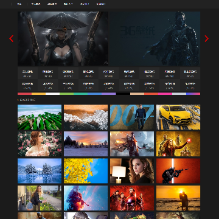The height and width of the screenshot is (219, 219).
Task: Open the yellow Lamborghini wallpaper
Action: coord(178,117)
